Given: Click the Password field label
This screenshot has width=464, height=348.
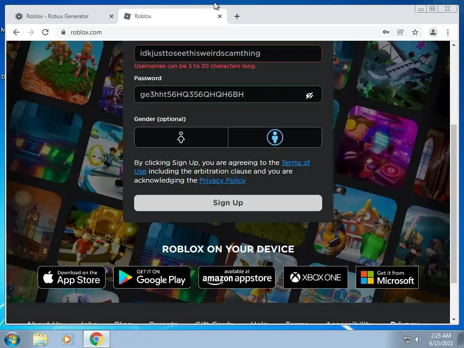Looking at the screenshot, I should [148, 78].
